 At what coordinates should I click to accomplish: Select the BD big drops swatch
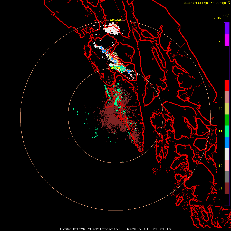[227, 109]
